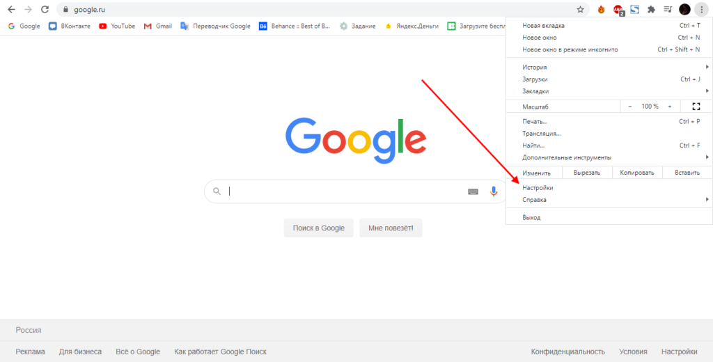This screenshot has width=713, height=362.
Task: Open the Adblock Plus extension icon
Action: pos(618,10)
